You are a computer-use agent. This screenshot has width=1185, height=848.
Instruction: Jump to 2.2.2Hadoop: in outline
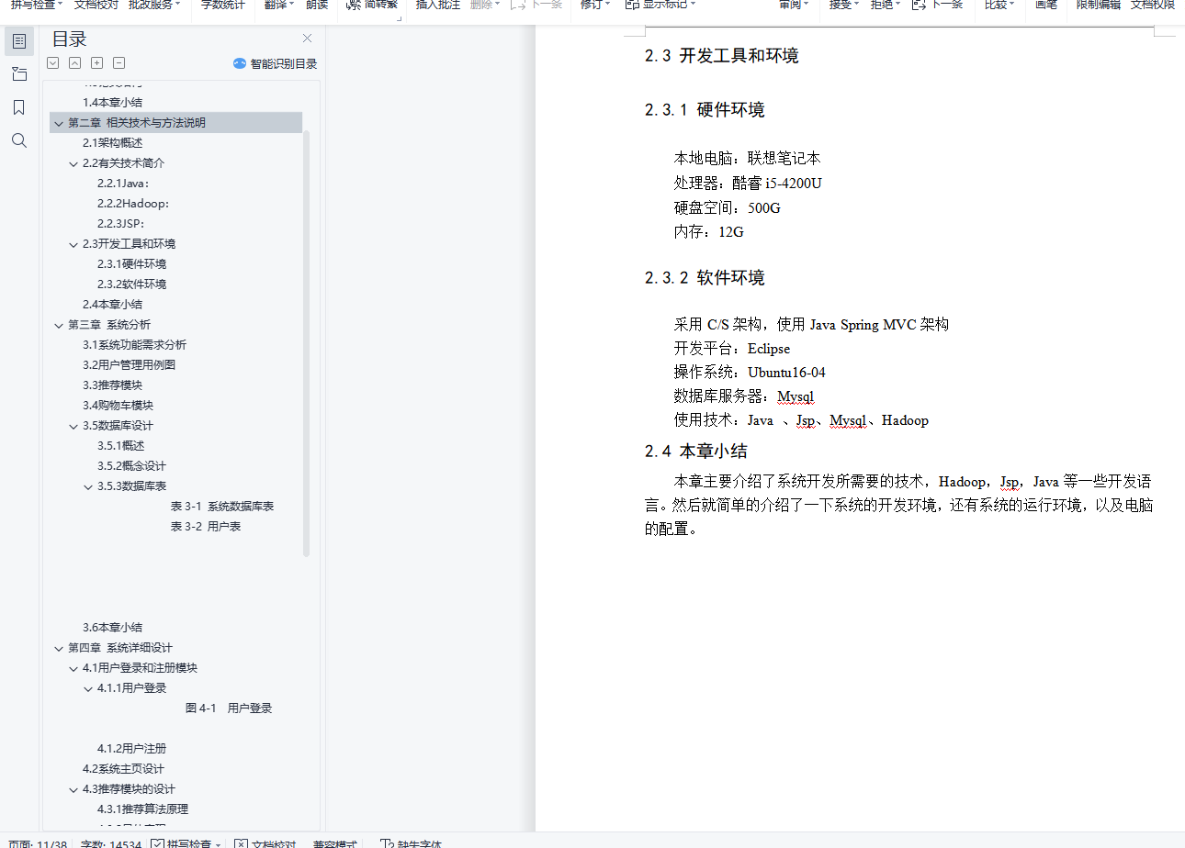click(133, 204)
